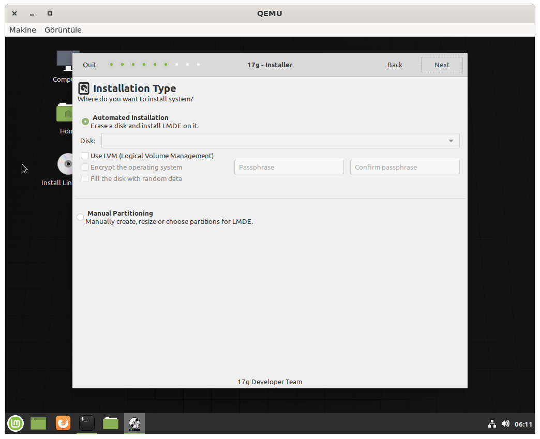The width and height of the screenshot is (540, 439).
Task: Select the Home folder desktop icon
Action: pyautogui.click(x=65, y=112)
